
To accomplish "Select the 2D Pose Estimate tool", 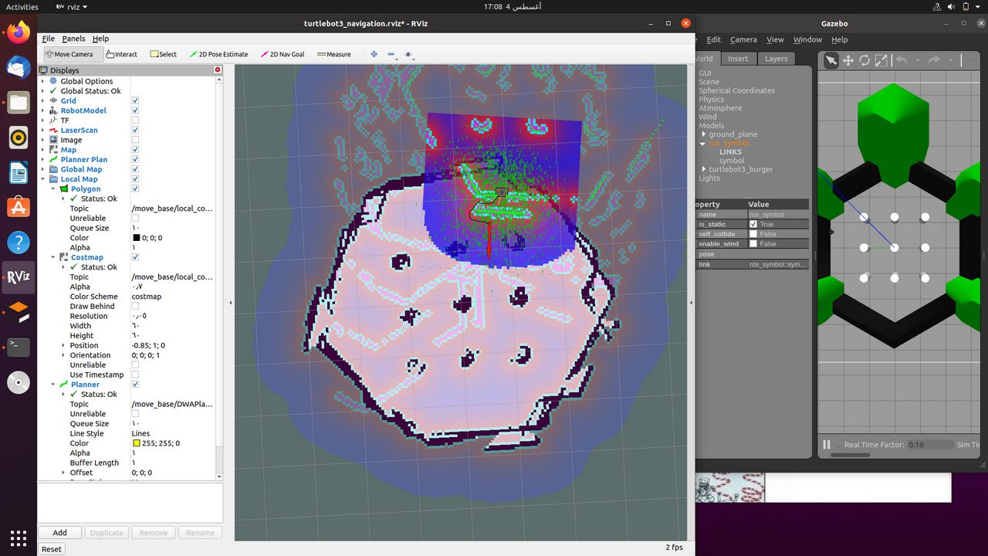I will 218,54.
